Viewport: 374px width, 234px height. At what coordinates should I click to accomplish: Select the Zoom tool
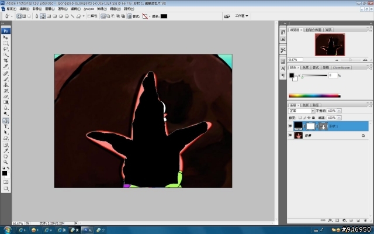[6, 162]
